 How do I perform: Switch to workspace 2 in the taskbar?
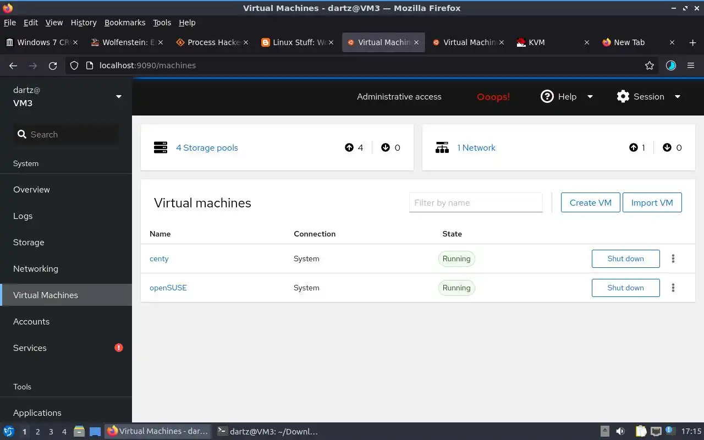[37, 432]
